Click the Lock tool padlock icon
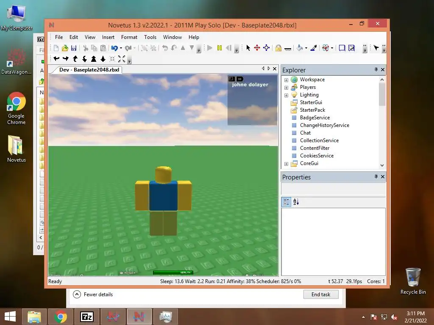434x325 pixels. click(x=278, y=48)
